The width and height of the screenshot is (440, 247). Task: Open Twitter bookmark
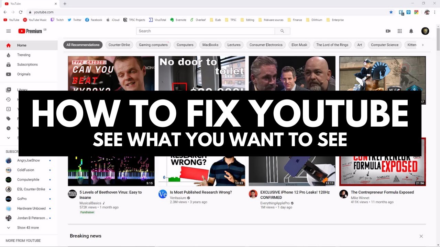coord(74,20)
